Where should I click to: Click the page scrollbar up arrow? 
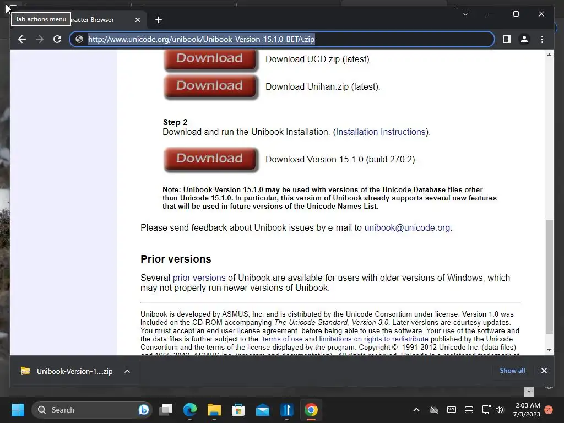(549, 55)
